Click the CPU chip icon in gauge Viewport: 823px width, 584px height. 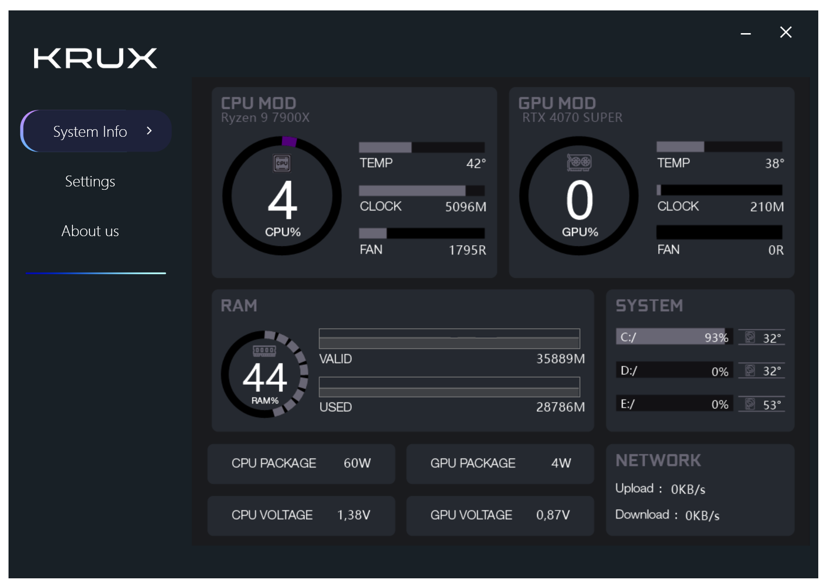coord(282,163)
